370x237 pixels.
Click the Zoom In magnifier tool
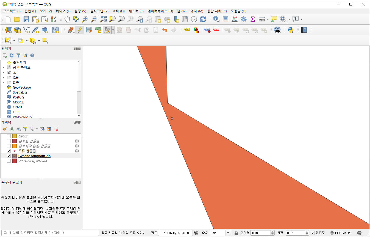click(85, 19)
